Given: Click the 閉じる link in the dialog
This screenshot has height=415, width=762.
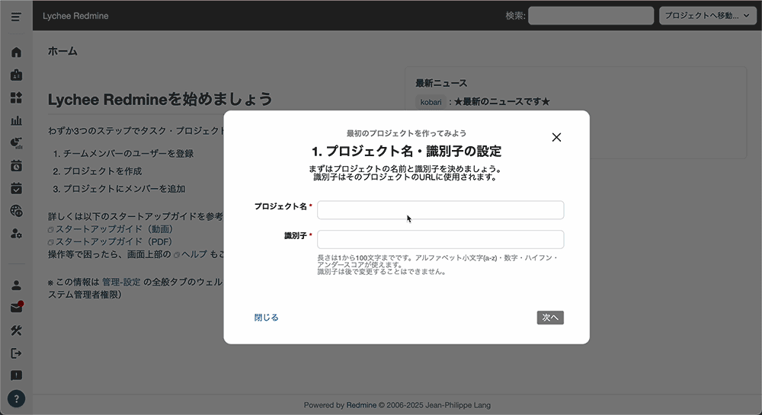Looking at the screenshot, I should point(267,318).
